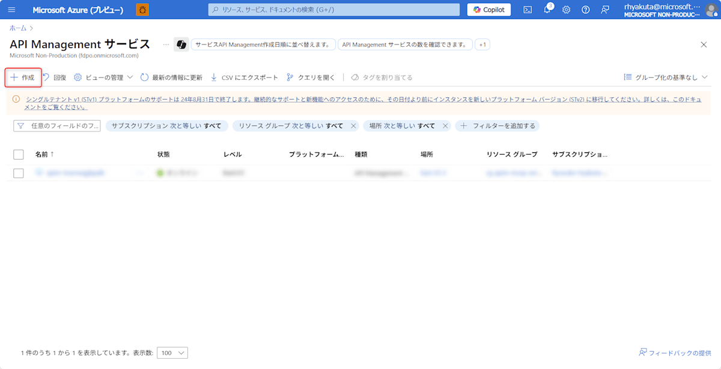The height and width of the screenshot is (369, 721).
Task: Sort by the 名前 column
Action: (x=44, y=154)
